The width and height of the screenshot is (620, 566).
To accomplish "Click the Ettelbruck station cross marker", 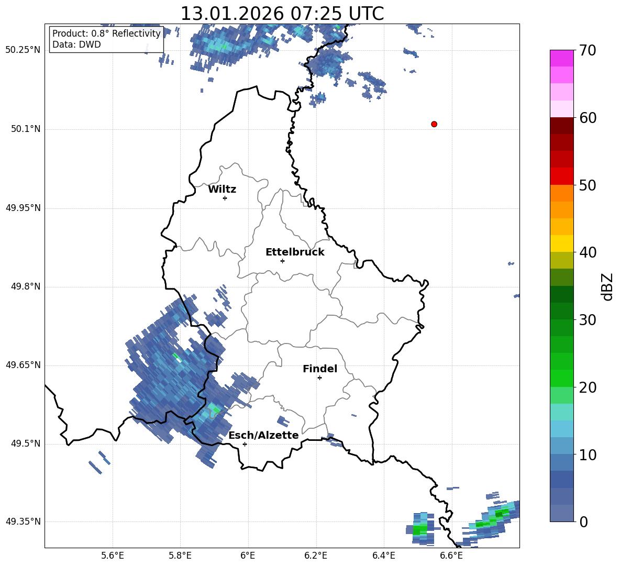I will [x=282, y=261].
